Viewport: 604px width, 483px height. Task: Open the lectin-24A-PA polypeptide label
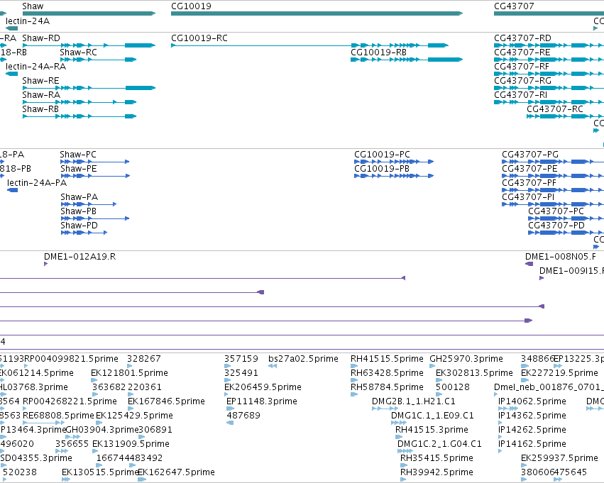(x=37, y=183)
